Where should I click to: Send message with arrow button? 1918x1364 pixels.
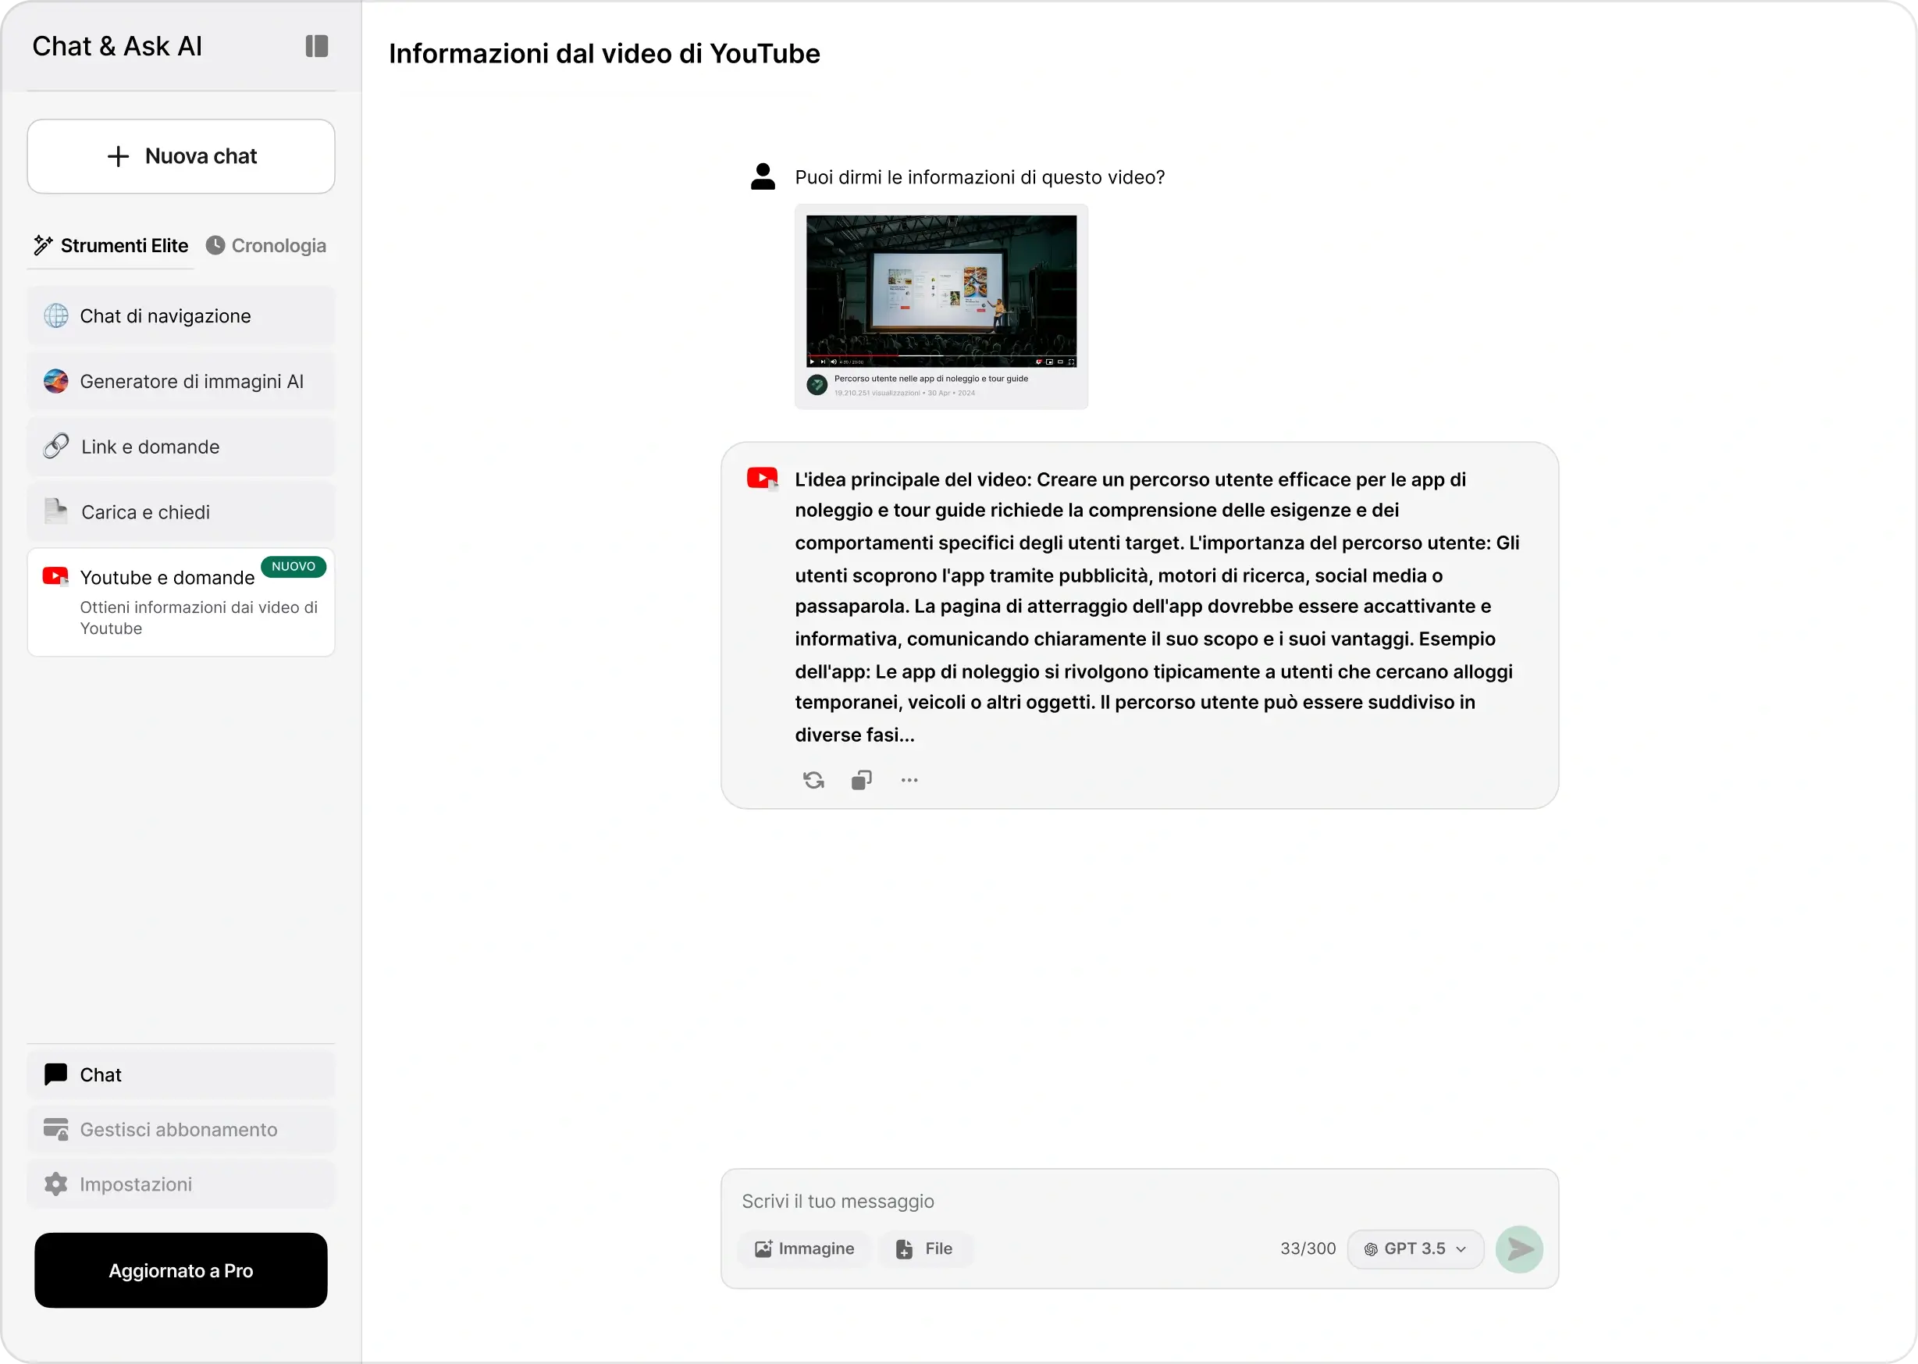pos(1519,1249)
